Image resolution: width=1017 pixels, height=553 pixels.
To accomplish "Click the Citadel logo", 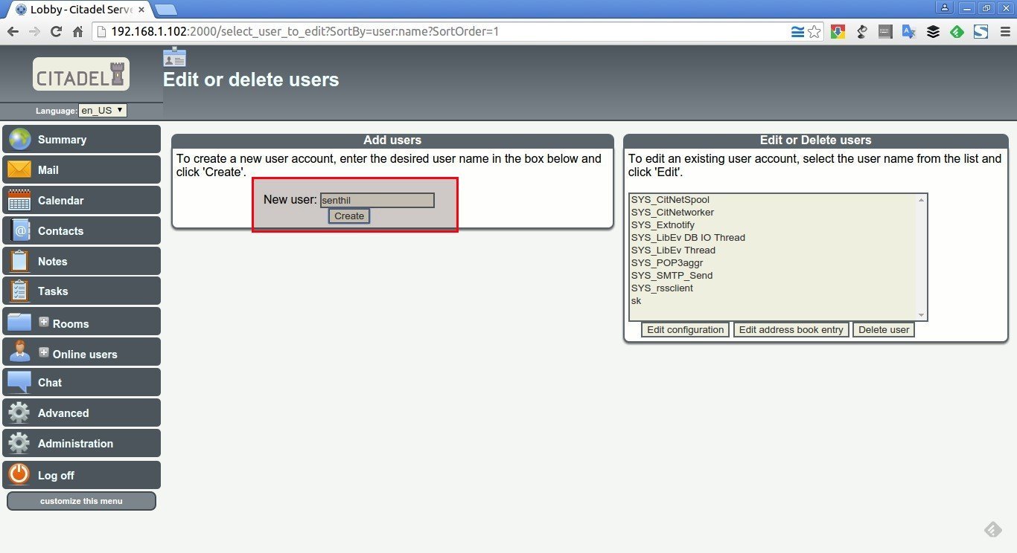I will 81,74.
